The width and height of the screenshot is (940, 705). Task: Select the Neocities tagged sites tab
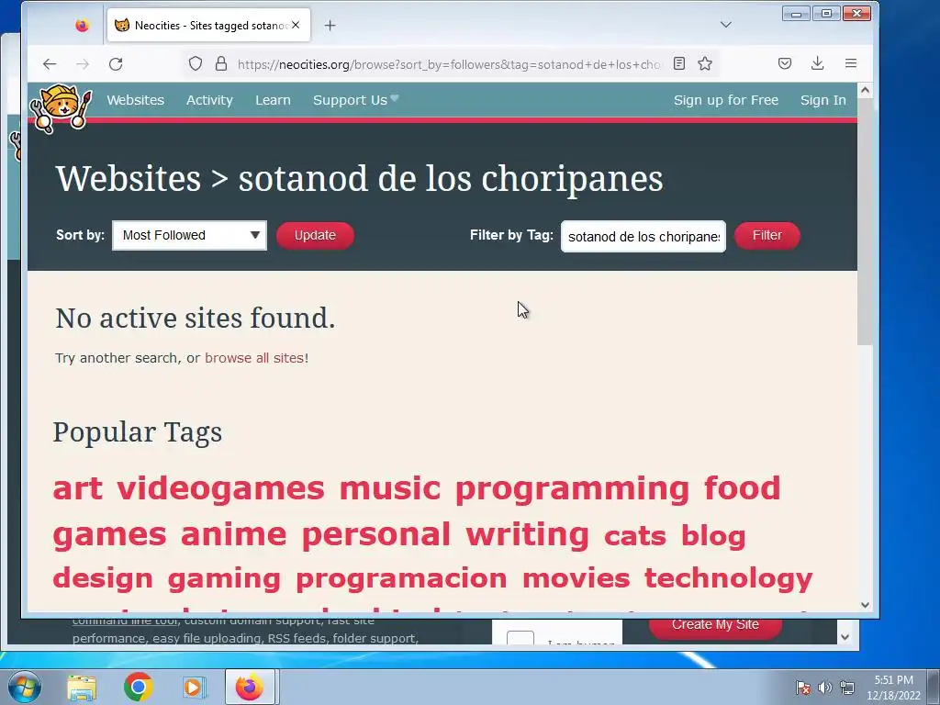(x=208, y=25)
